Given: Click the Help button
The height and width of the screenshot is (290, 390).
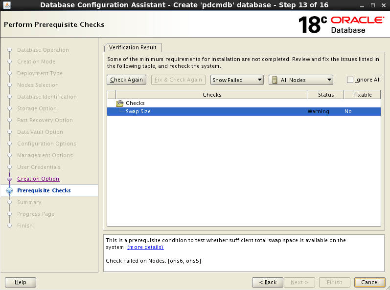Looking at the screenshot, I should (21, 282).
